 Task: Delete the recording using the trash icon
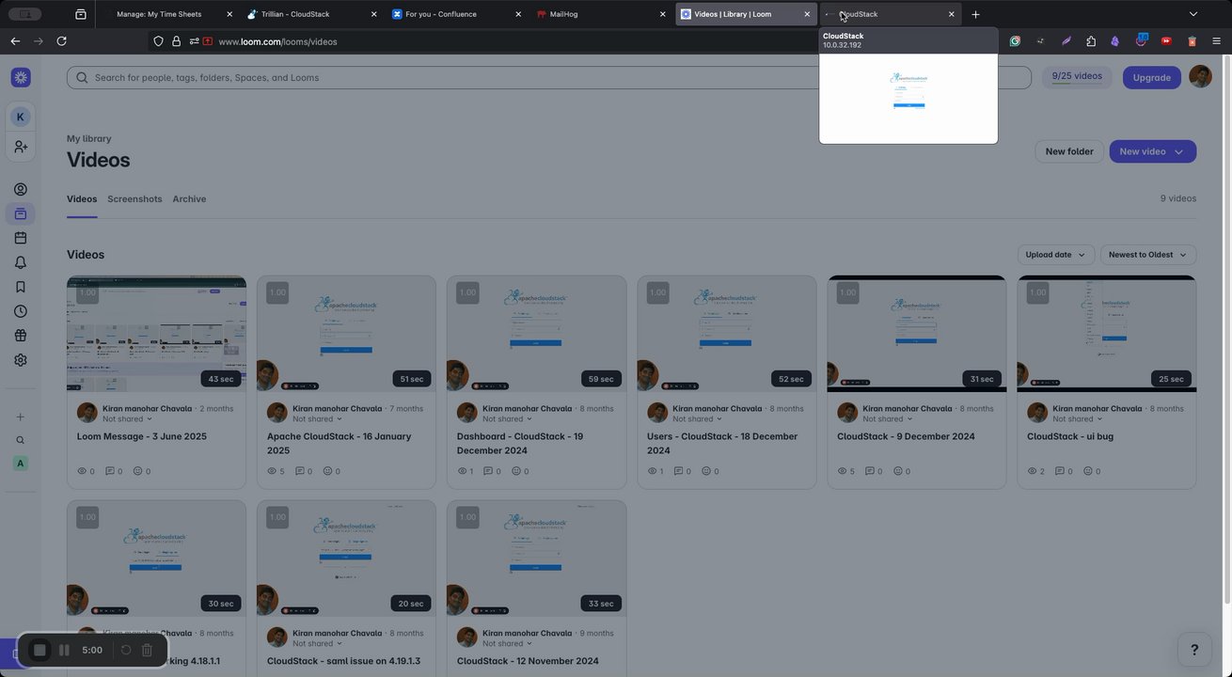tap(147, 650)
